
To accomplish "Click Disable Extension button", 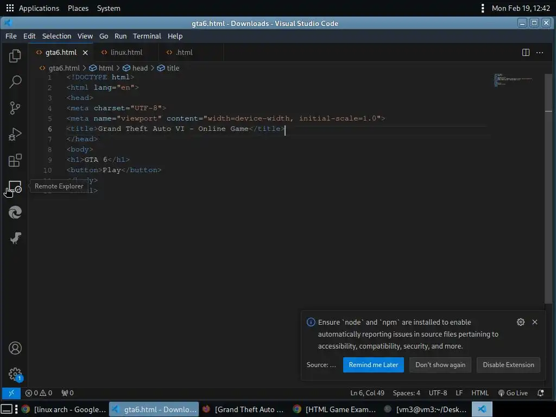I will pyautogui.click(x=508, y=365).
